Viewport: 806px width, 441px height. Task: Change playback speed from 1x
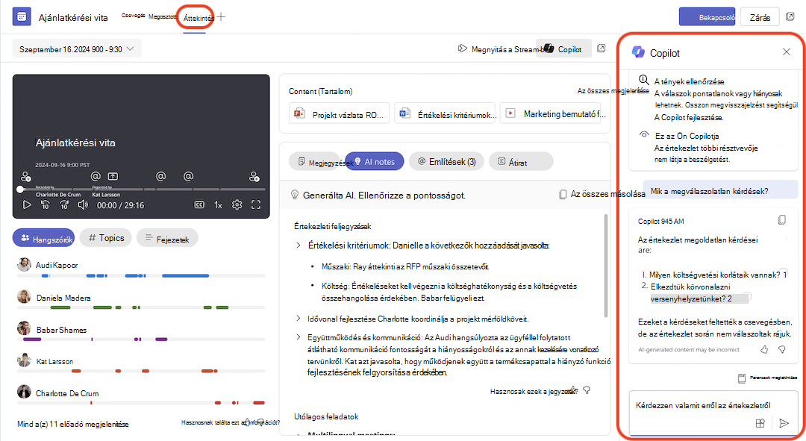point(219,205)
